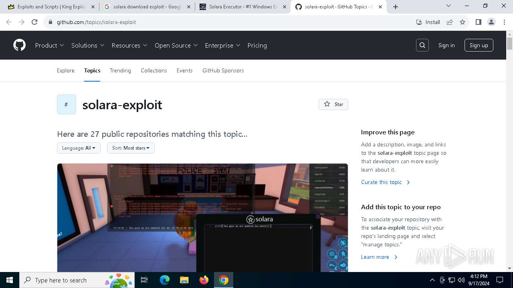Open Chrome three-dot menu

[x=505, y=22]
